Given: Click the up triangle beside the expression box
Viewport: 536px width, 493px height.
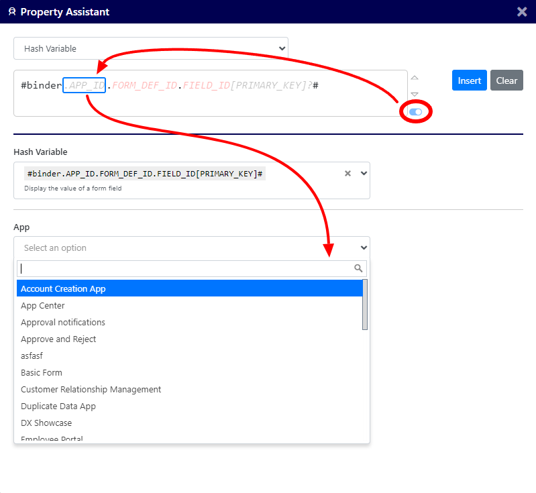Looking at the screenshot, I should pyautogui.click(x=415, y=78).
